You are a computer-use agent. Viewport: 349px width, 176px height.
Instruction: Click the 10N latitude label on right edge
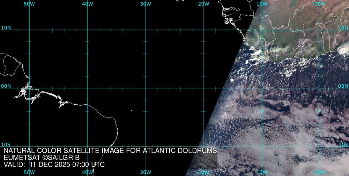tap(343, 27)
